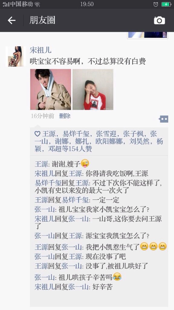Open the comment and like bubble icon
174x310 pixels.
164,119
